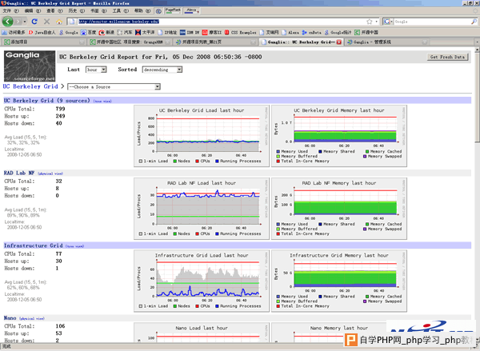This screenshot has height=351, width=480.
Task: Open the UC Berkeley Grid Load last hour graph
Action: [202, 136]
